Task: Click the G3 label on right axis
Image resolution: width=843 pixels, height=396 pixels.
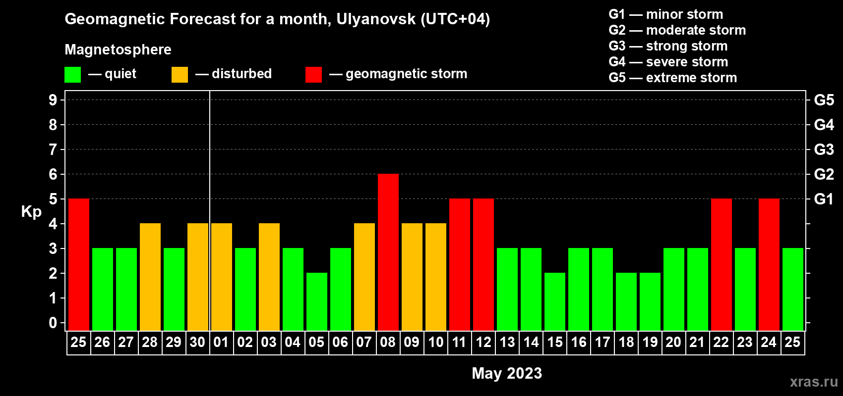Action: [x=824, y=149]
